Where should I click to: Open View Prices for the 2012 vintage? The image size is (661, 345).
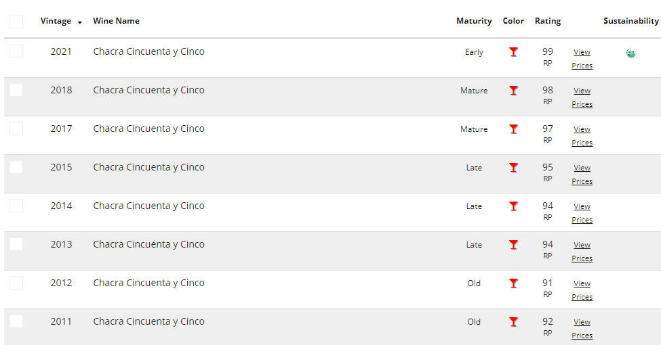pos(582,290)
